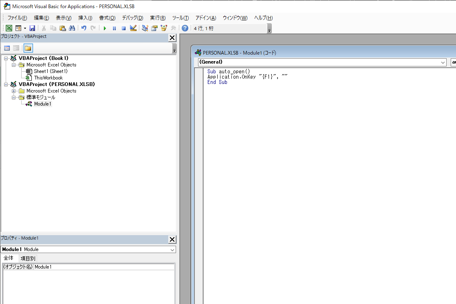Click the Copy icon in toolbar

[53, 28]
